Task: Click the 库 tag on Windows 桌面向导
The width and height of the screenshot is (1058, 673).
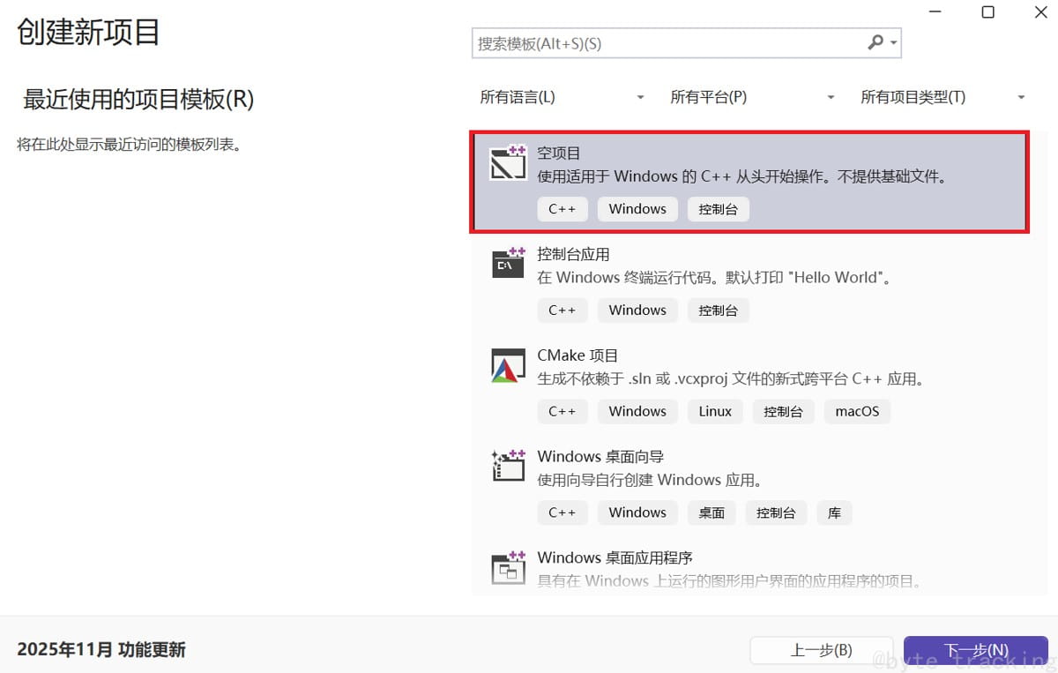Action: (x=834, y=512)
